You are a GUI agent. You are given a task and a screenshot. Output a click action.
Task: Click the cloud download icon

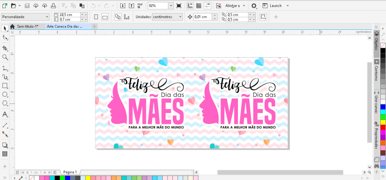pos(36,5)
